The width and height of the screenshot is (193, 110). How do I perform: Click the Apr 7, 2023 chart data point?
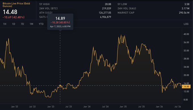coord(60,86)
